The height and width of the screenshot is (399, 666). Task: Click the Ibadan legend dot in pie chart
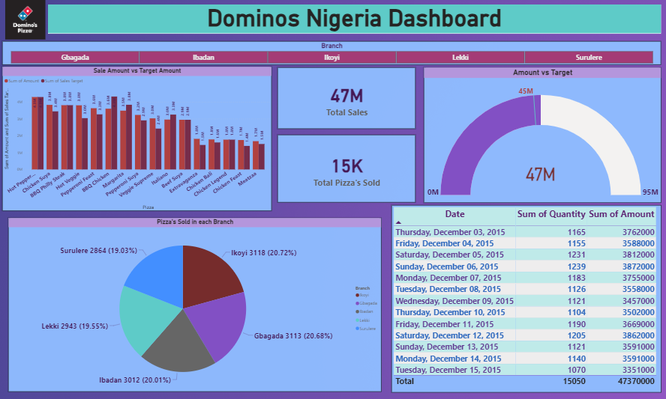click(x=357, y=311)
